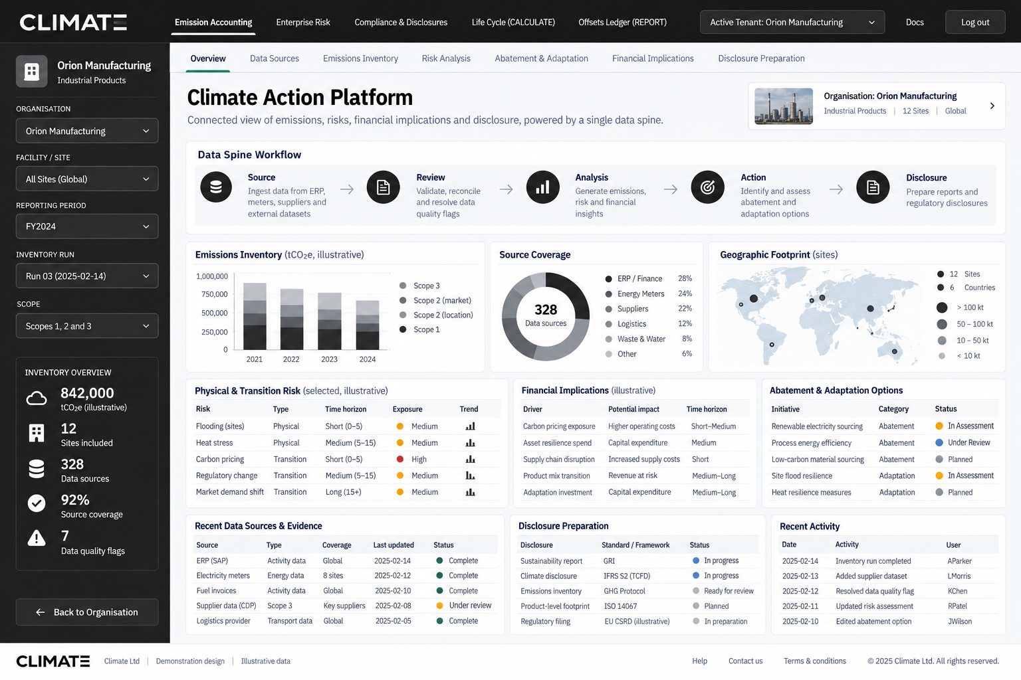
Task: Click the Analysis bar-chart workflow icon
Action: (542, 187)
